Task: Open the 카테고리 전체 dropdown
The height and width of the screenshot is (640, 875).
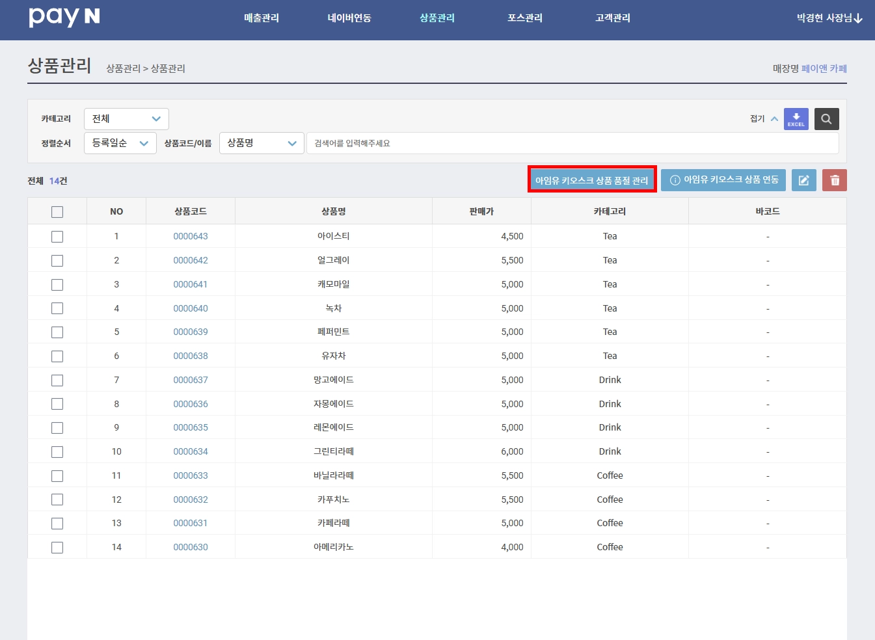Action: pos(126,119)
